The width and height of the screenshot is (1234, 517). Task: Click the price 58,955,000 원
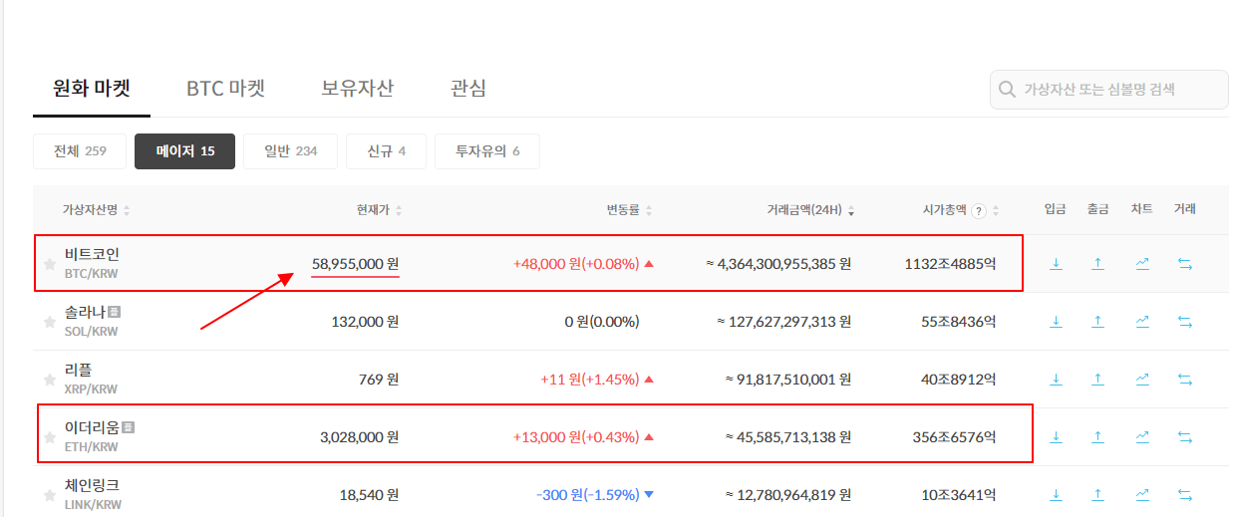[x=356, y=264]
